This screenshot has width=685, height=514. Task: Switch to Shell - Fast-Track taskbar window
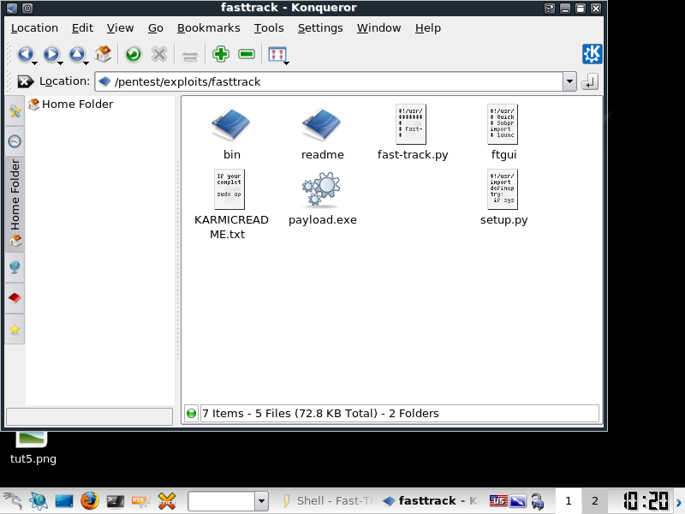330,501
